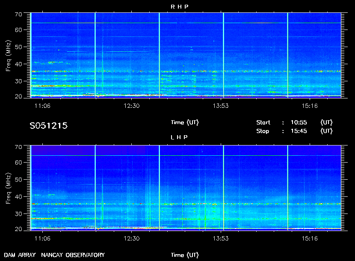Screen dimensions: 355x261
Task: Click the 40 frequency label on RHP axis
Action: (x=18, y=64)
